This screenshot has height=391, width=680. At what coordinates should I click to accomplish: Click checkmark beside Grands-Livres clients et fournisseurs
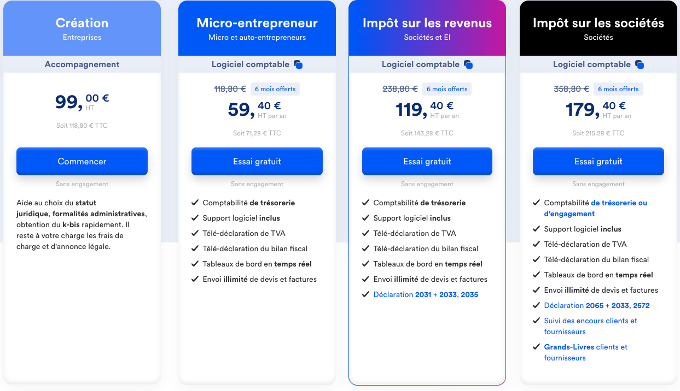(x=536, y=347)
